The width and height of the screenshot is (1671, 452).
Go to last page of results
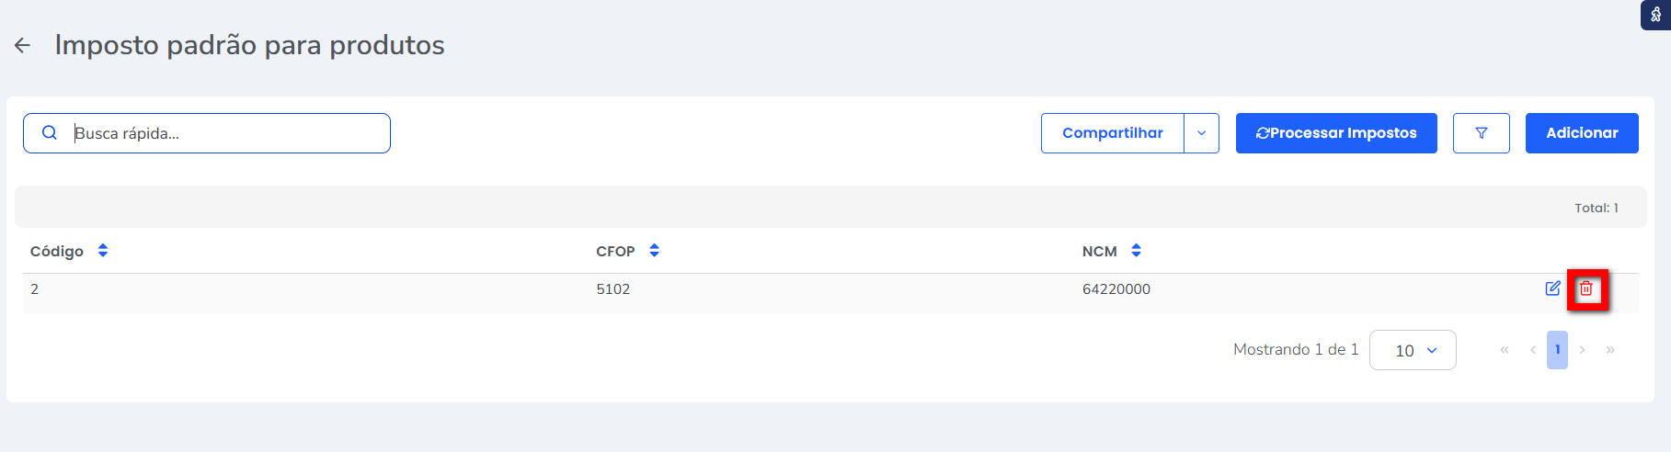click(x=1610, y=350)
